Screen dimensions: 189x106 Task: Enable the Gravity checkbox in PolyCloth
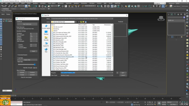click(18, 44)
